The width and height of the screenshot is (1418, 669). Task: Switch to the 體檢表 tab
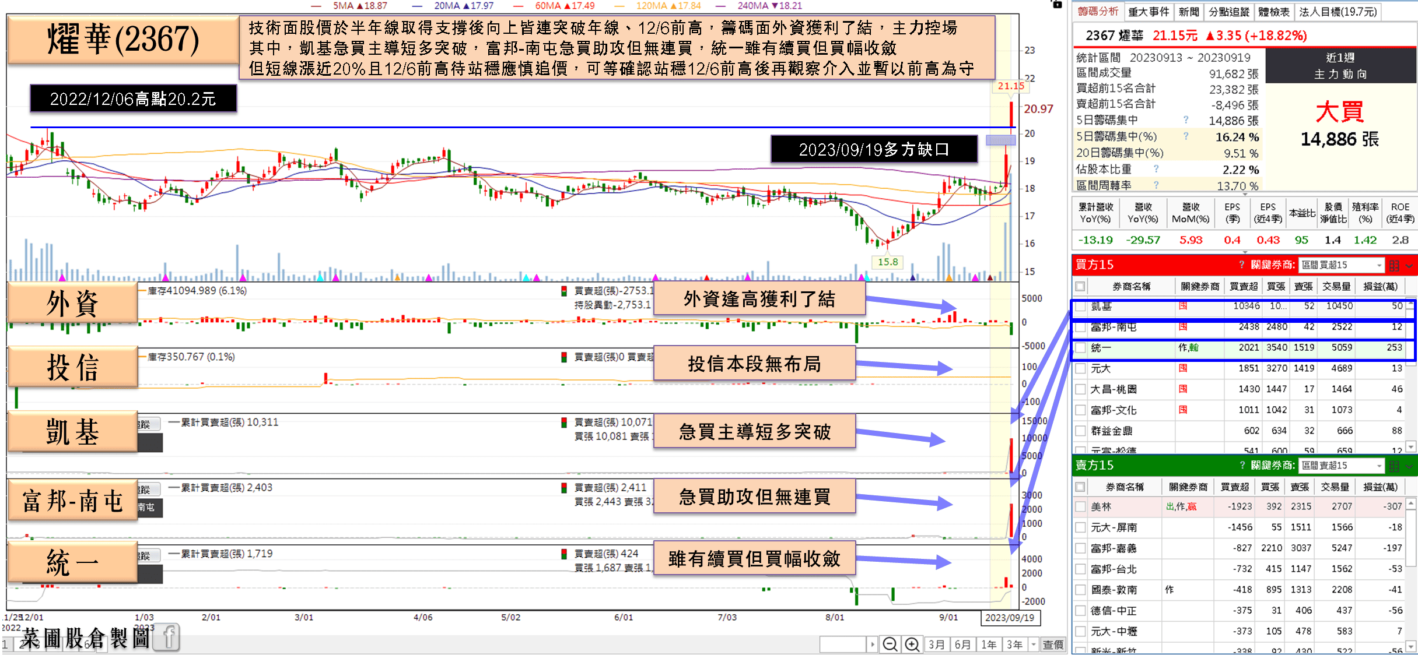(1274, 12)
